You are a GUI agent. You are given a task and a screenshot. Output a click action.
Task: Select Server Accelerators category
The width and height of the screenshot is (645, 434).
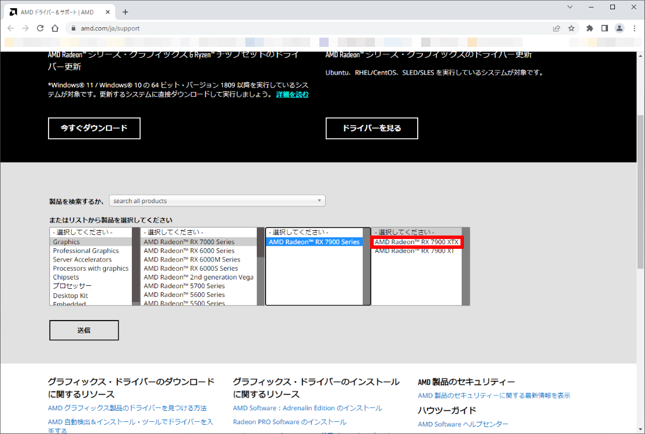tap(90, 260)
